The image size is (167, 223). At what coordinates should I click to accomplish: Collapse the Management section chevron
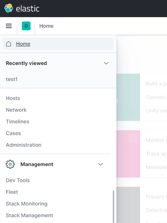(x=100, y=164)
